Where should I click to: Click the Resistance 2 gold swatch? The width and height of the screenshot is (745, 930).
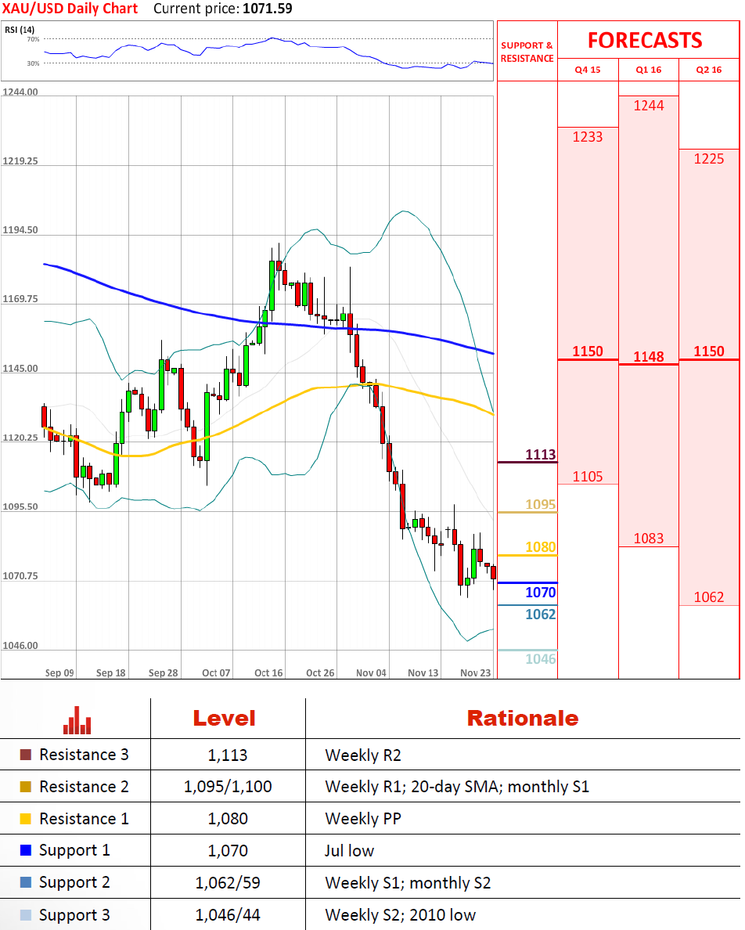26,787
